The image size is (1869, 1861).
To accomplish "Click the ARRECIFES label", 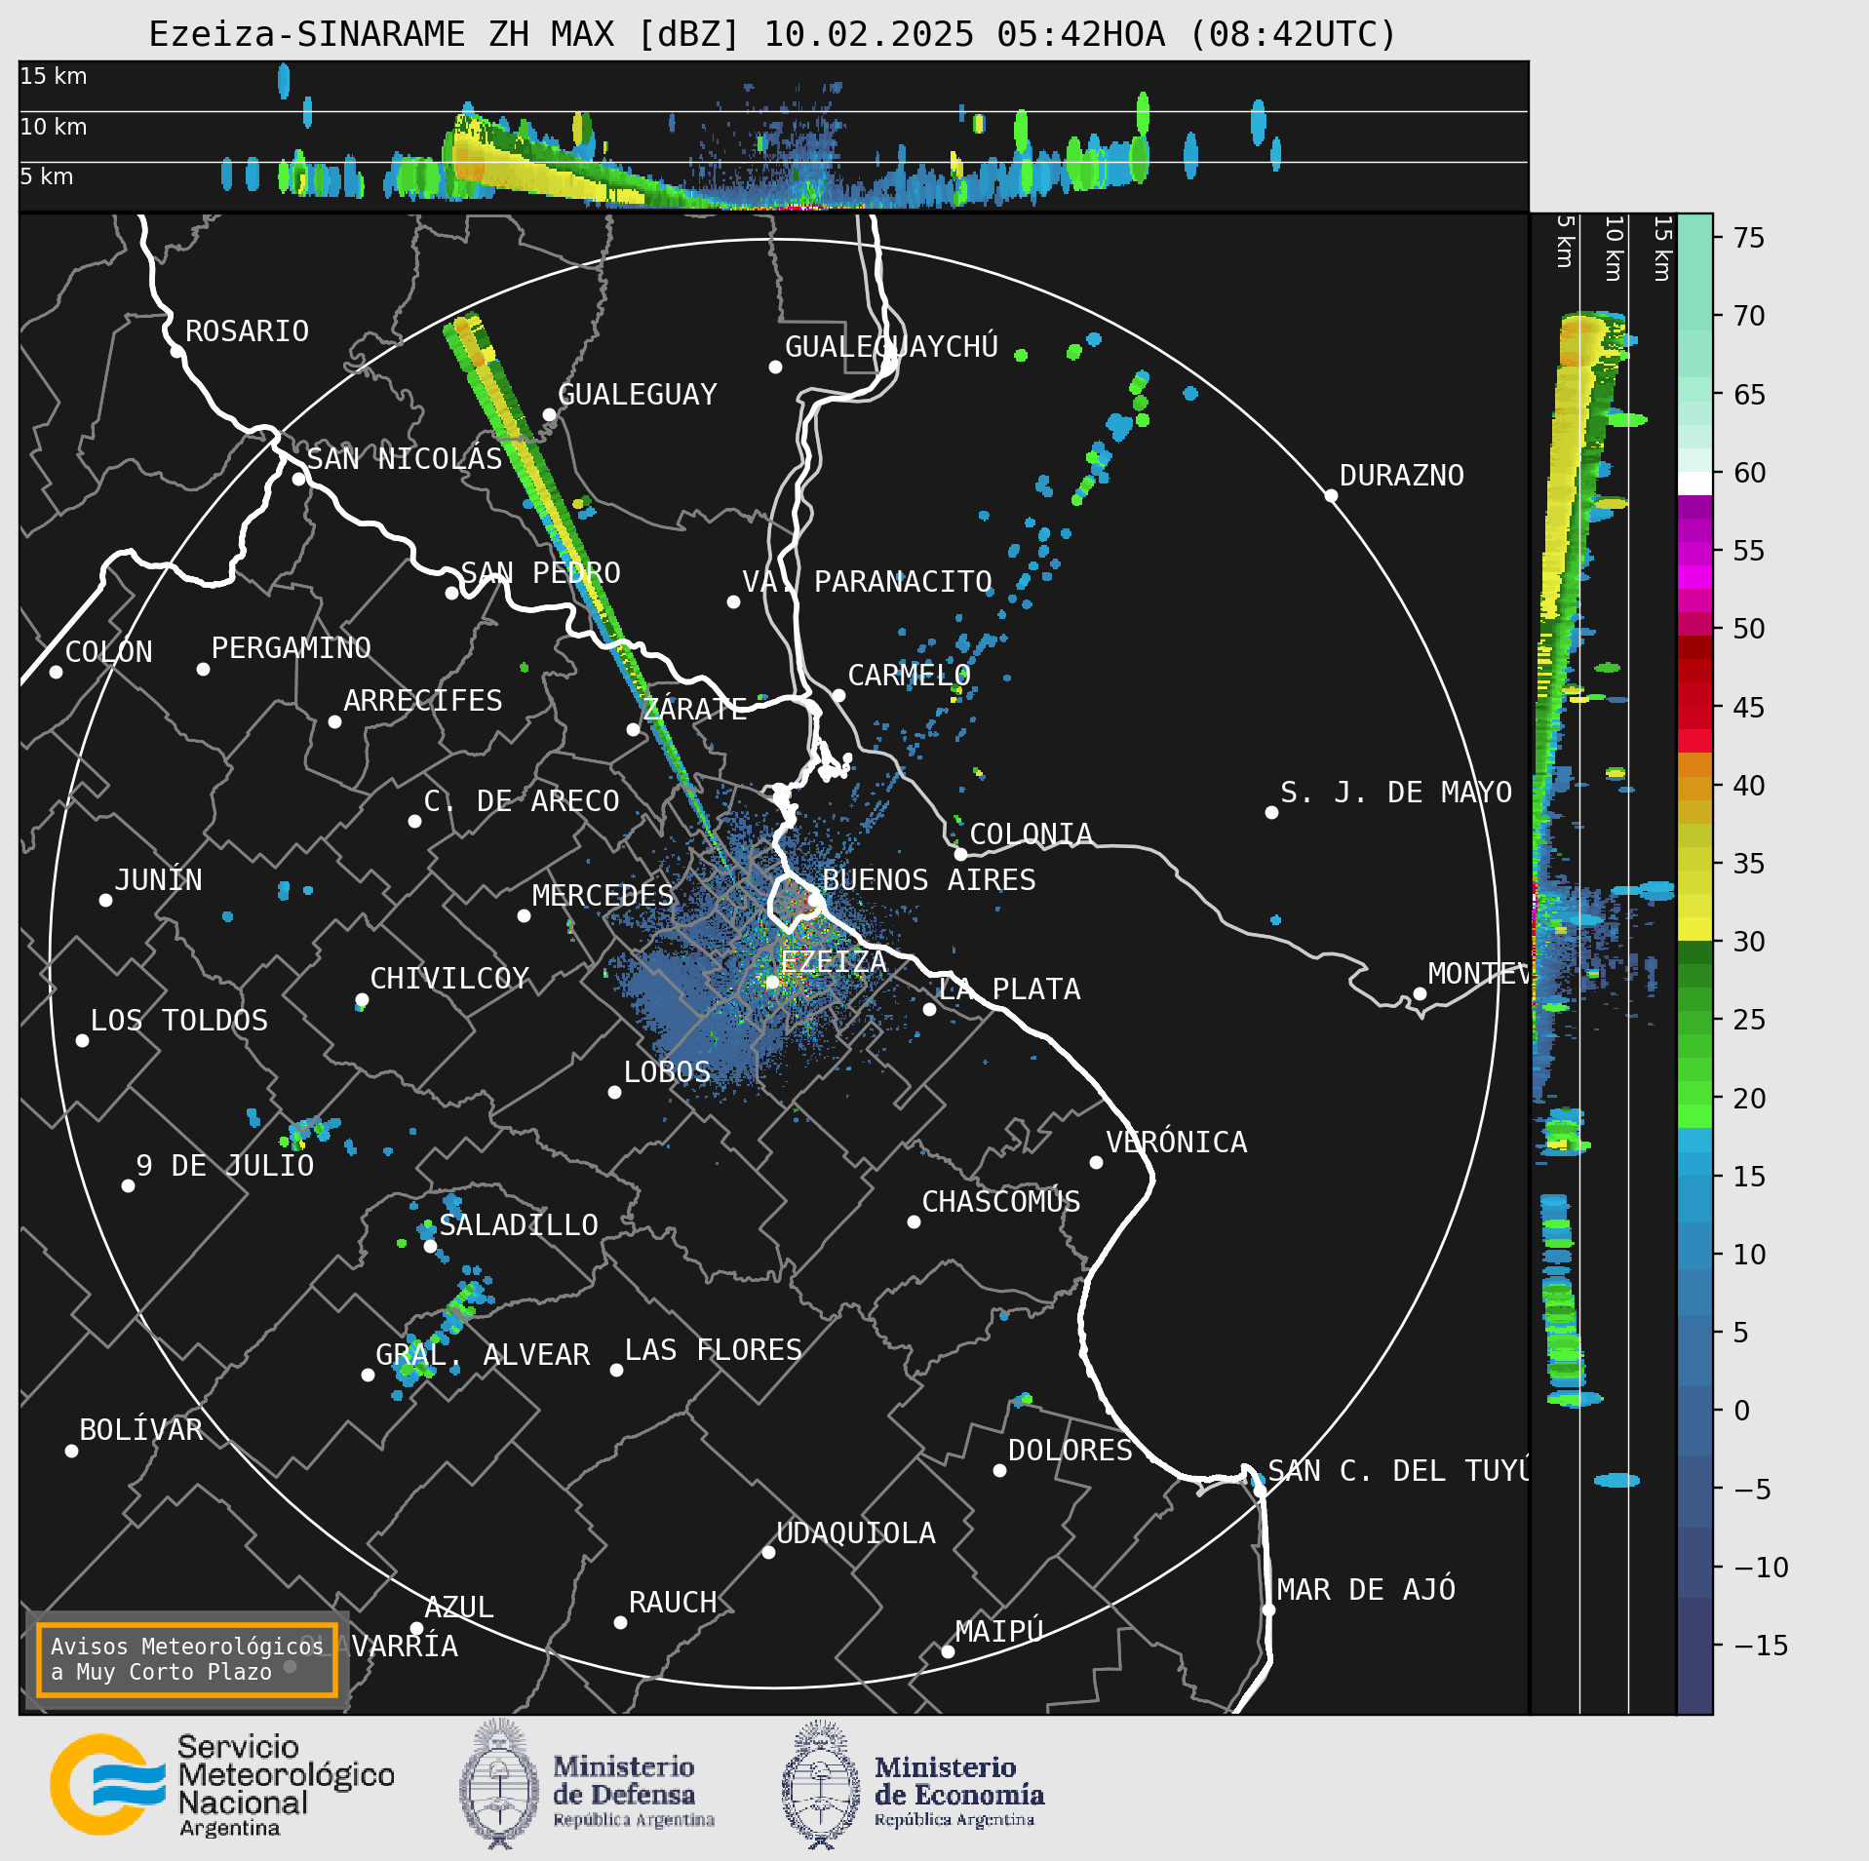I will click(x=422, y=701).
